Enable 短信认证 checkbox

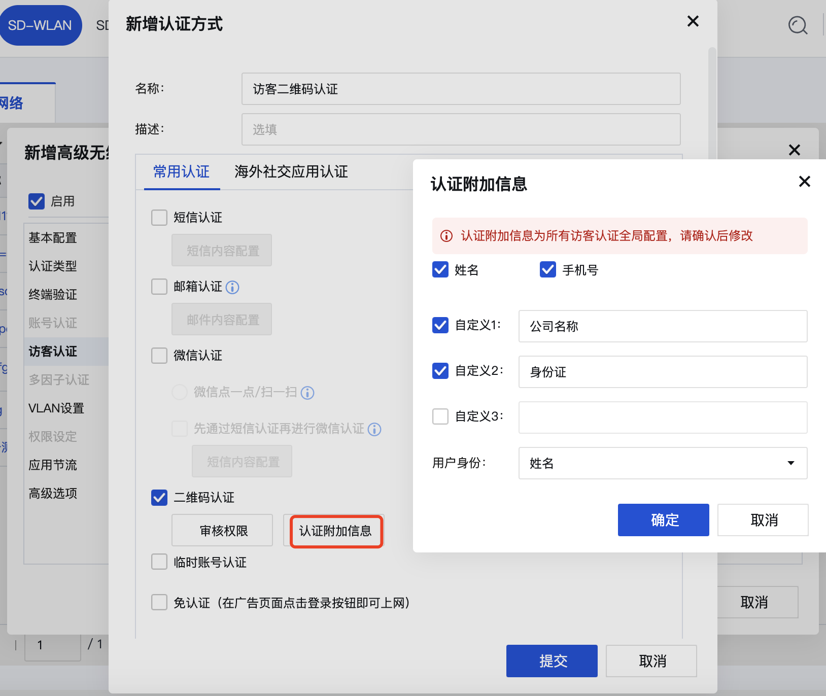(159, 218)
